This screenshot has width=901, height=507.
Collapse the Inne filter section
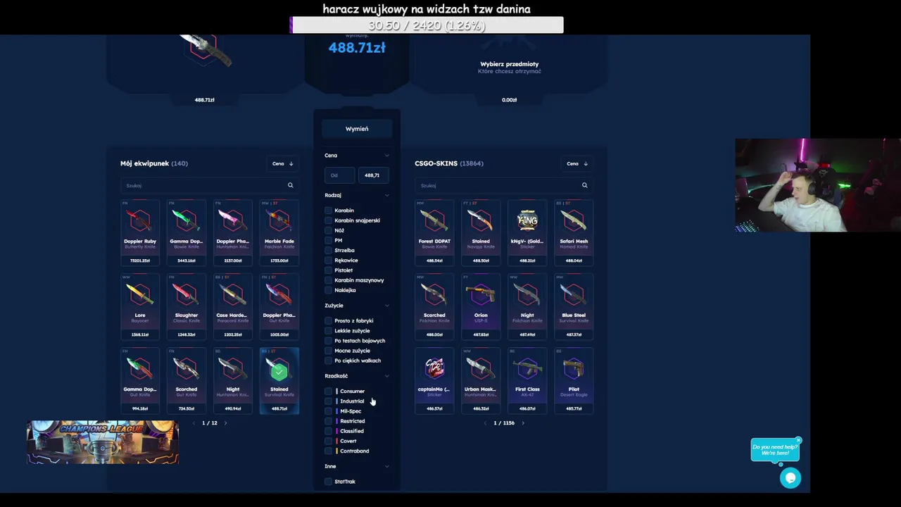click(387, 466)
